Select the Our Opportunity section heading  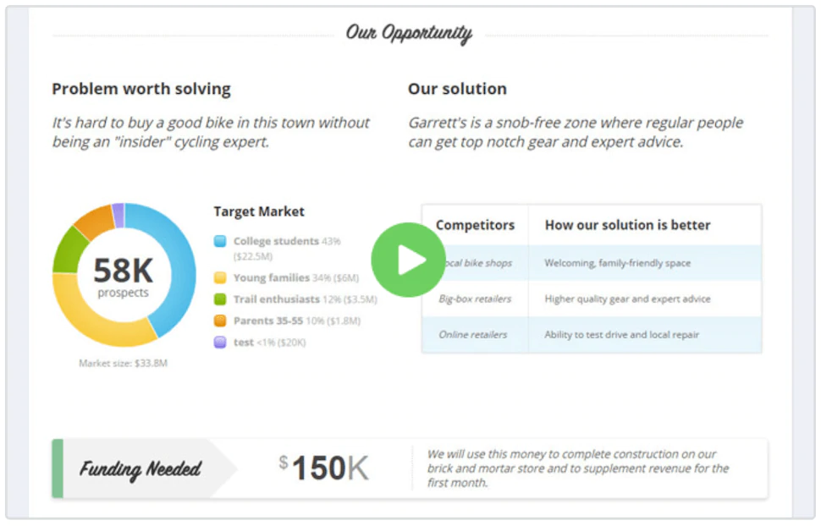409,34
